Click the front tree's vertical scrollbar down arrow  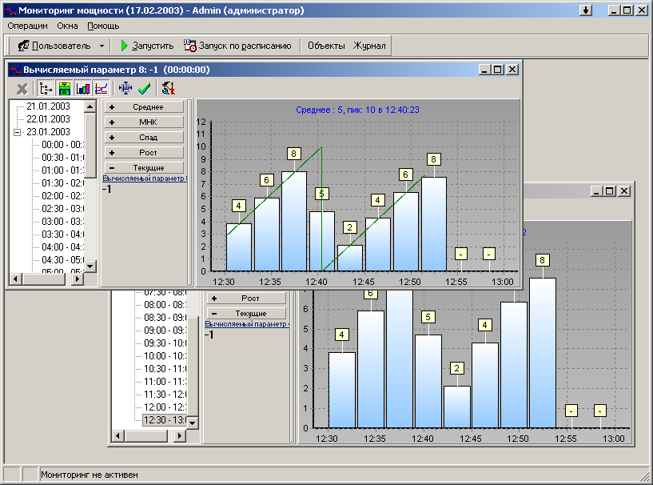coord(90,266)
